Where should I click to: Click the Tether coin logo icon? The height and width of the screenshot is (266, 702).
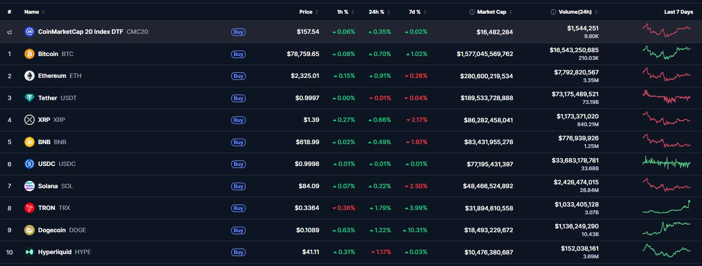[30, 98]
